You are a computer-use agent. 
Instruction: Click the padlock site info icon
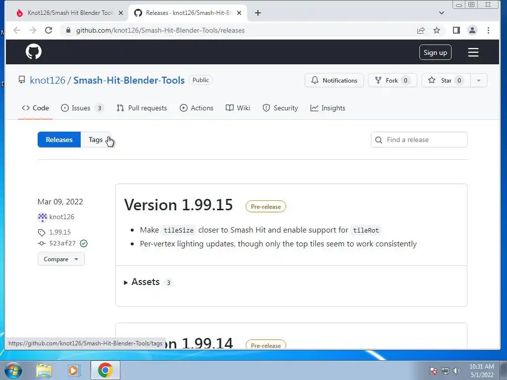[x=68, y=30]
